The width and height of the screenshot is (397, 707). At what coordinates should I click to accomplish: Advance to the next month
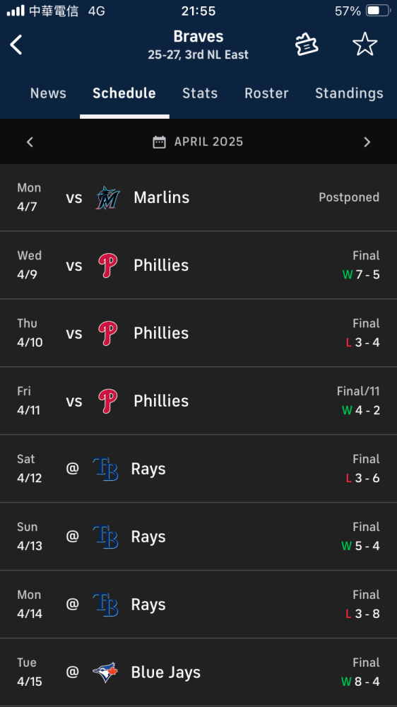point(367,142)
